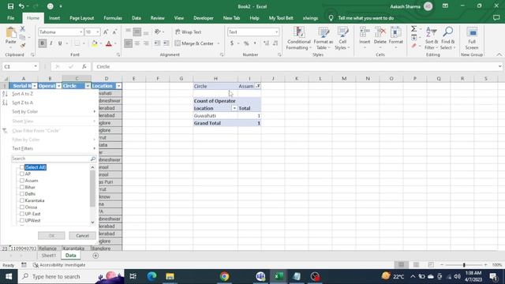
Task: Check the (Select All) filter checkbox
Action: 22,167
